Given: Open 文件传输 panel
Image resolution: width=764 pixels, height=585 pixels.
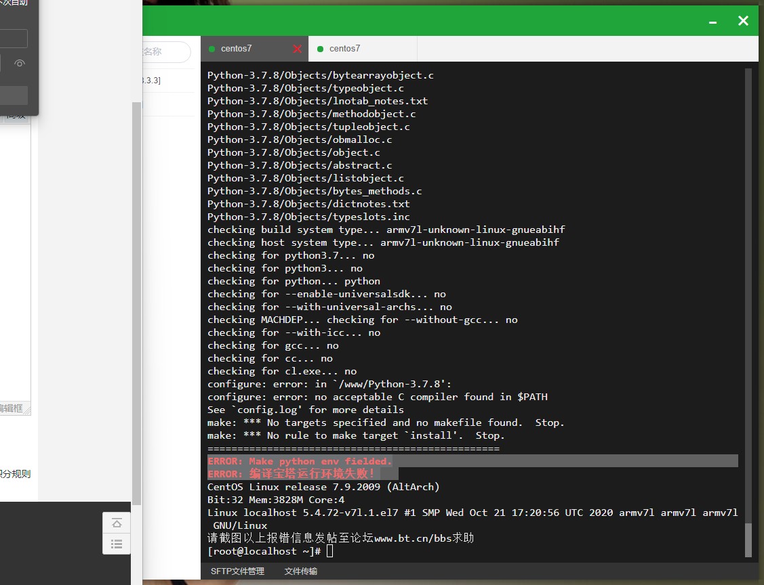Looking at the screenshot, I should 300,571.
